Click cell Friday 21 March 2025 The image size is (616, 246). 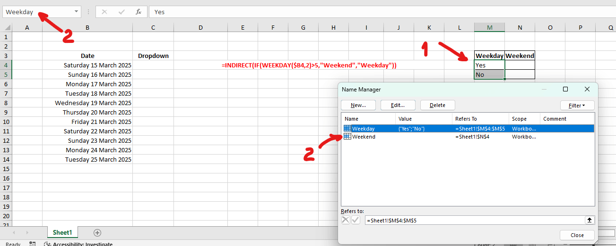(87, 122)
